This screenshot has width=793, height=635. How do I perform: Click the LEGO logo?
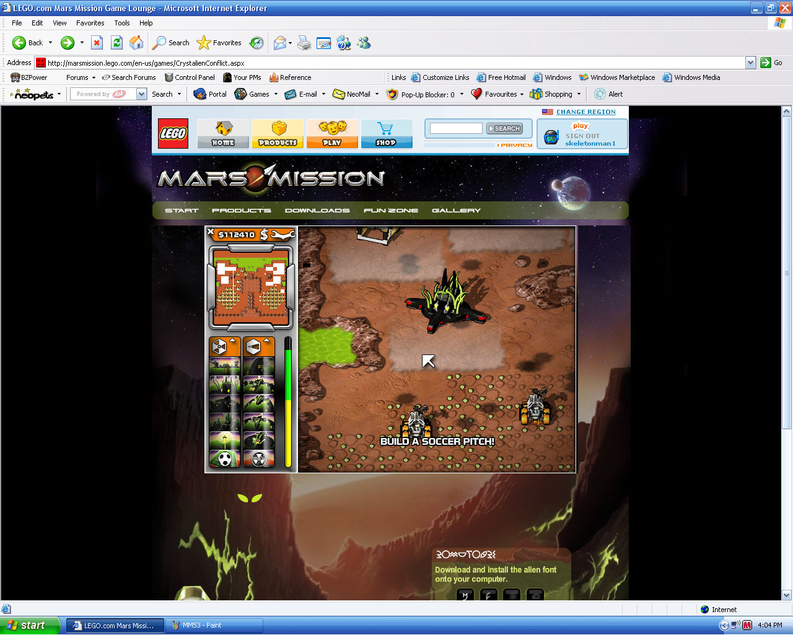tap(173, 134)
